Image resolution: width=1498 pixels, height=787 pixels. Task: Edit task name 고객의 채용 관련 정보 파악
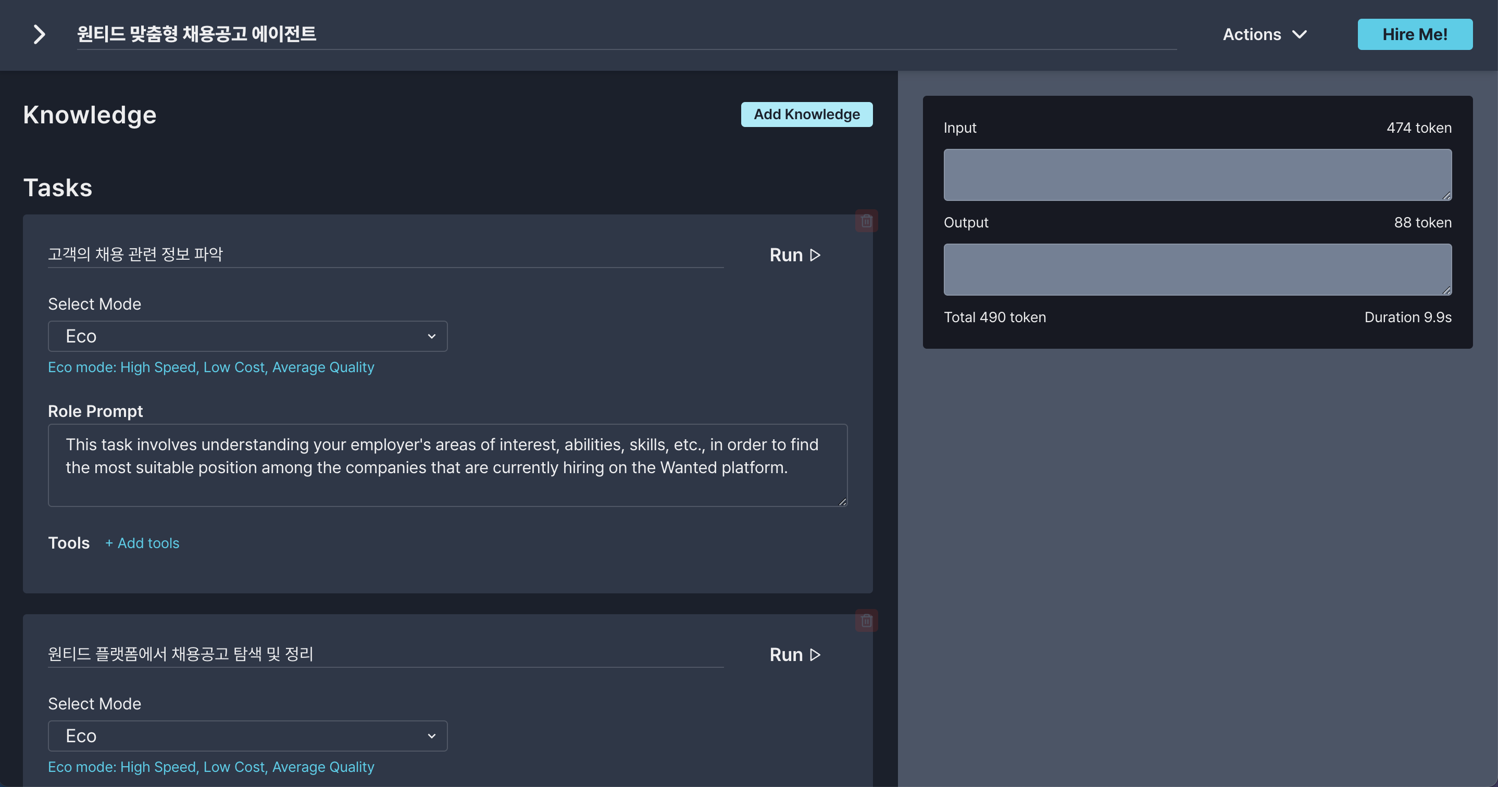click(x=385, y=255)
